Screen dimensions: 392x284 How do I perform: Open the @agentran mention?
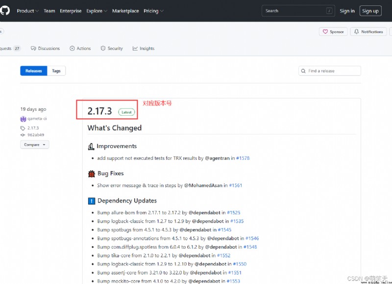pyautogui.click(x=217, y=158)
